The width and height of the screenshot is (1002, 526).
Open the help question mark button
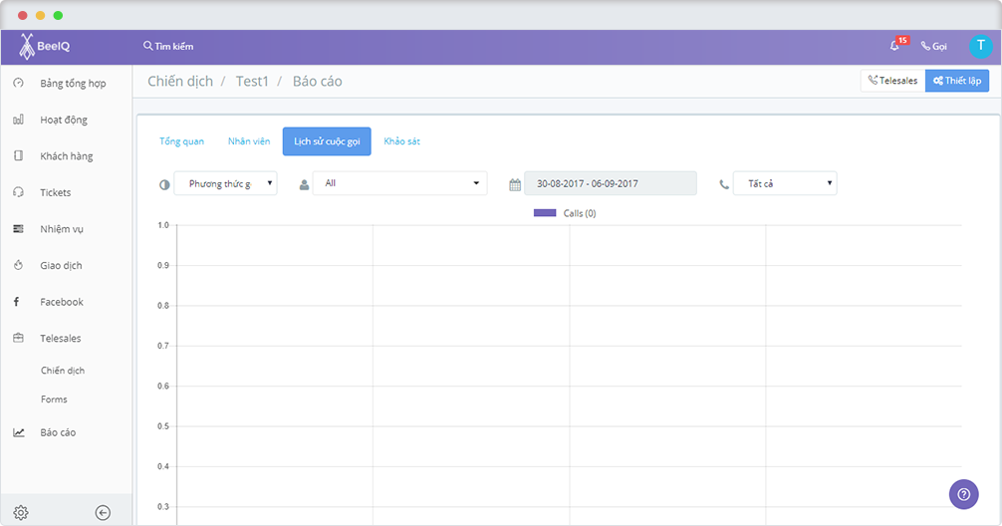(963, 493)
